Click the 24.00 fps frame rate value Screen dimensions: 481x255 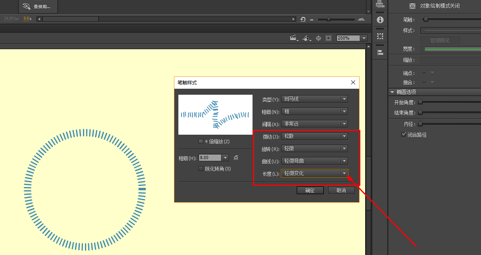11,19
